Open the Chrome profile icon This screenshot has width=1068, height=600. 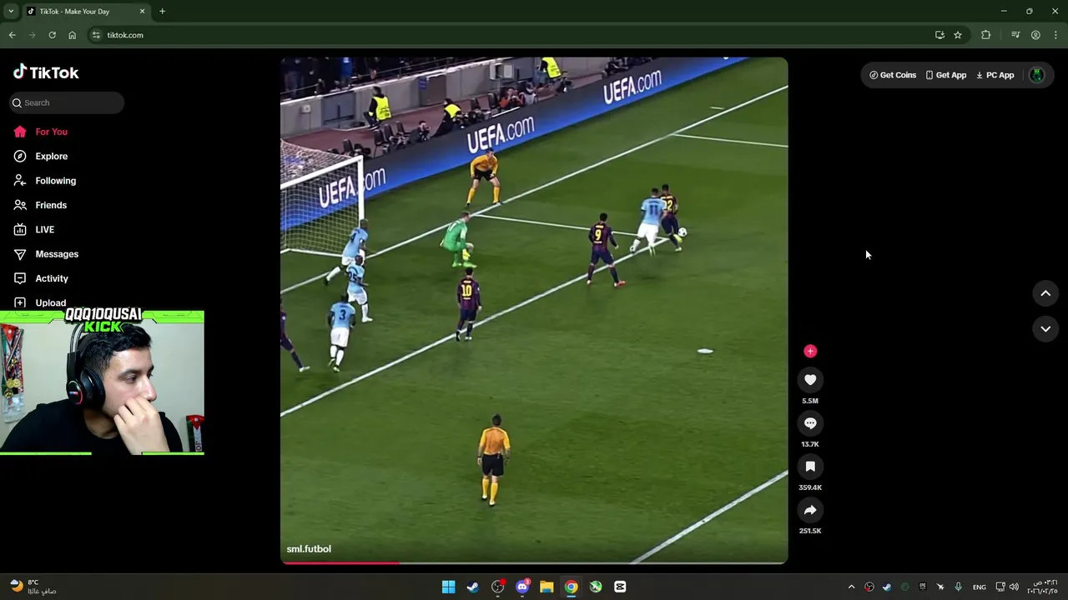click(1035, 35)
